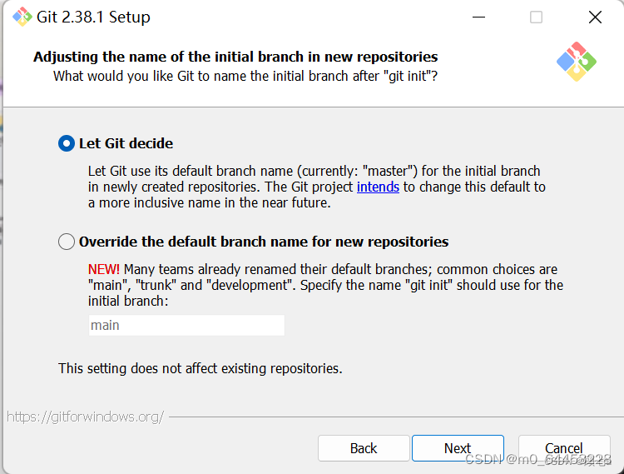Image resolution: width=624 pixels, height=474 pixels.
Task: Select the "Let Git decide" radio option
Action: point(67,143)
